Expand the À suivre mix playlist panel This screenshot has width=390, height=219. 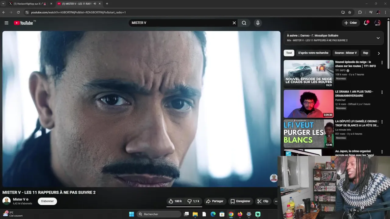pyautogui.click(x=378, y=38)
